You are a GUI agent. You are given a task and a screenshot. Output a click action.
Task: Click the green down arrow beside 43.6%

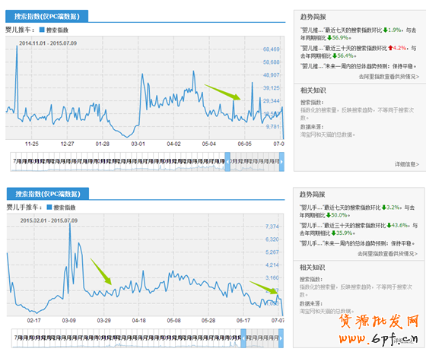tap(389, 225)
